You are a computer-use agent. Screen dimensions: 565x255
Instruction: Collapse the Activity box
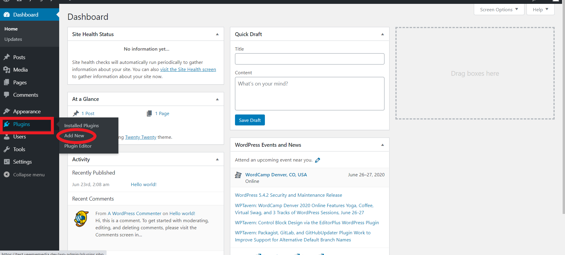(x=217, y=159)
